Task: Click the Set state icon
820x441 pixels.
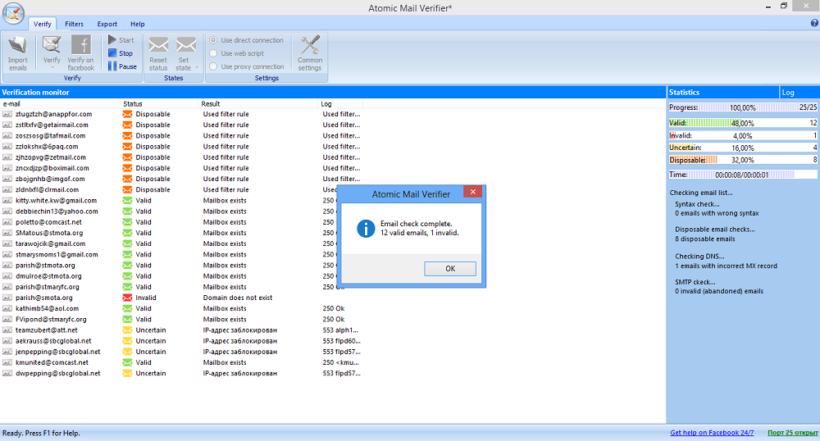Action: coord(186,45)
